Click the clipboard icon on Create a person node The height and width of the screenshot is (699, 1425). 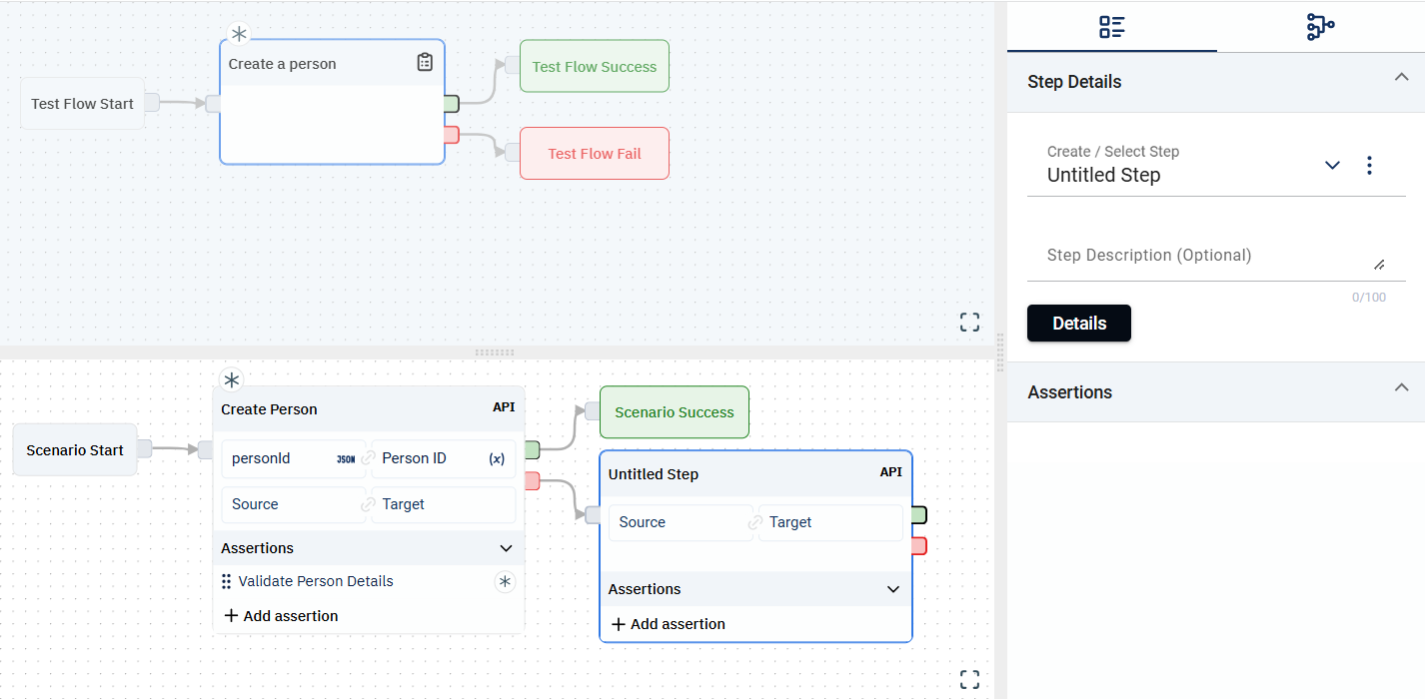tap(425, 63)
